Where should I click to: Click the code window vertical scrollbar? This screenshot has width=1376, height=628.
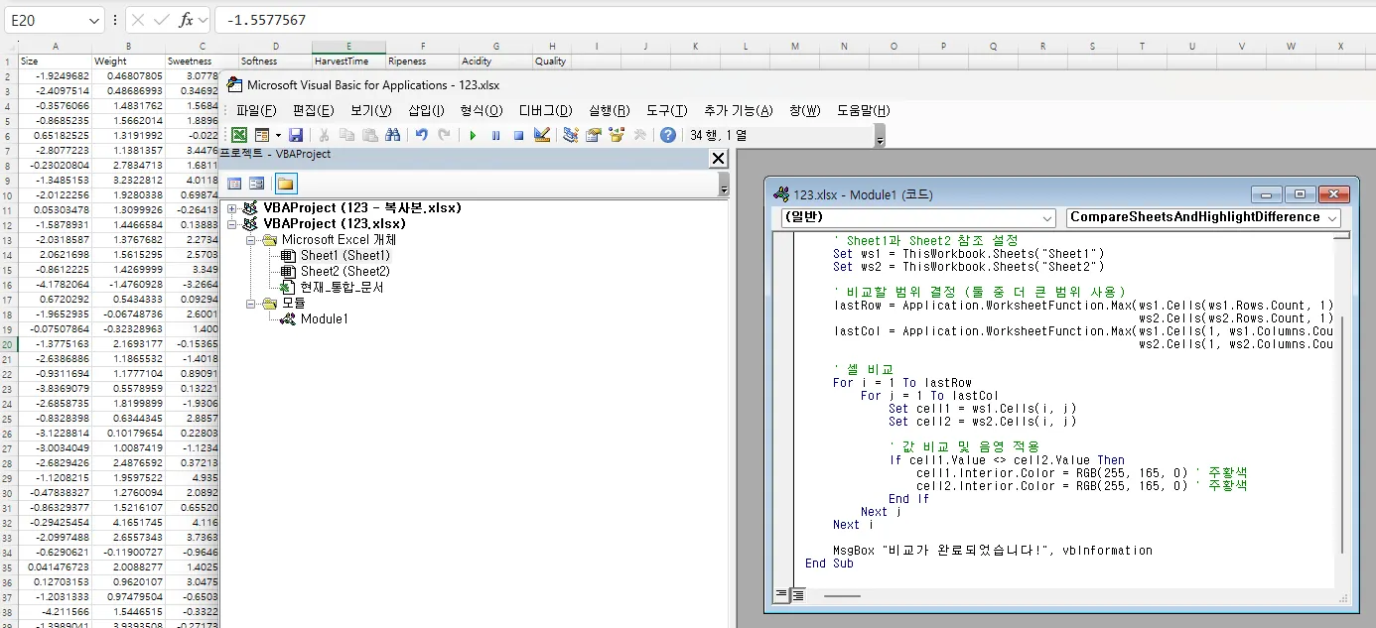(1341, 437)
